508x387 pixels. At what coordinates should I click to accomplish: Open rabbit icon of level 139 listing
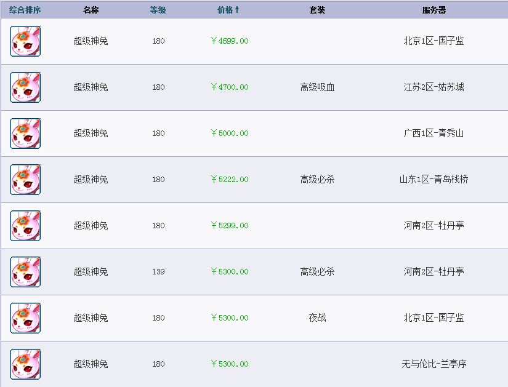[x=25, y=272]
